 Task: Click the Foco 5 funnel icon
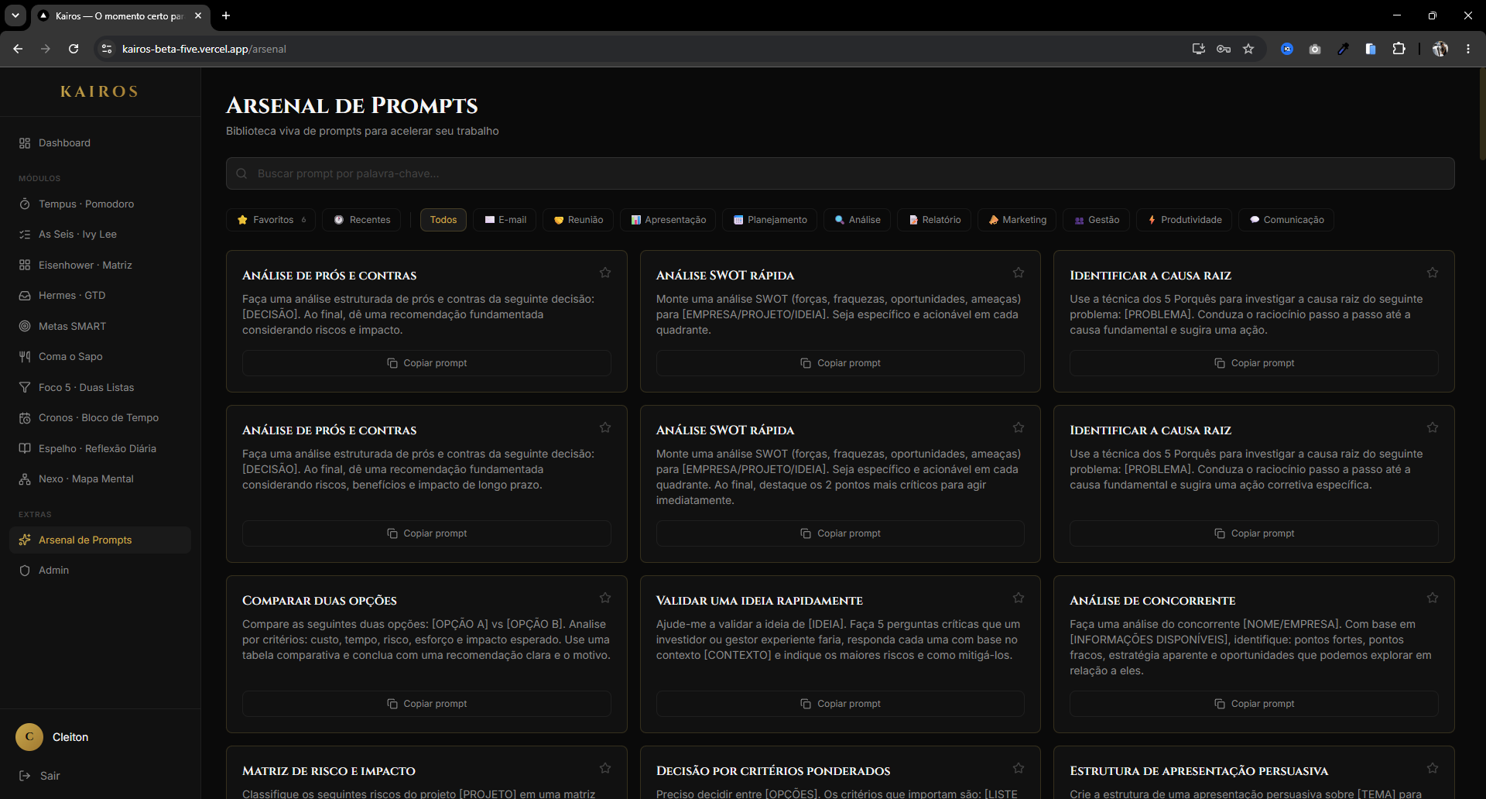coord(25,388)
